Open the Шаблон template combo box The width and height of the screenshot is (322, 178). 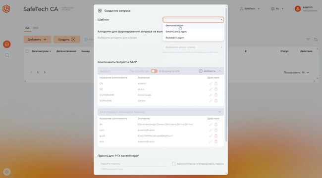click(x=193, y=20)
